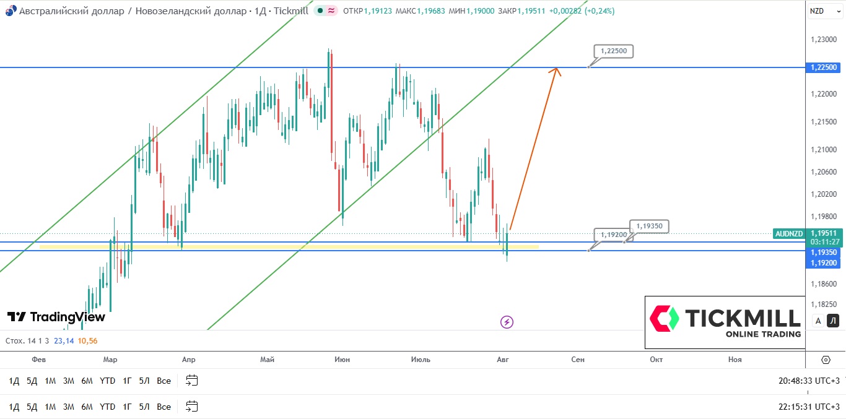Image resolution: width=846 pixels, height=419 pixels.
Task: Click the Фев label on the time axis
Action: coord(38,360)
